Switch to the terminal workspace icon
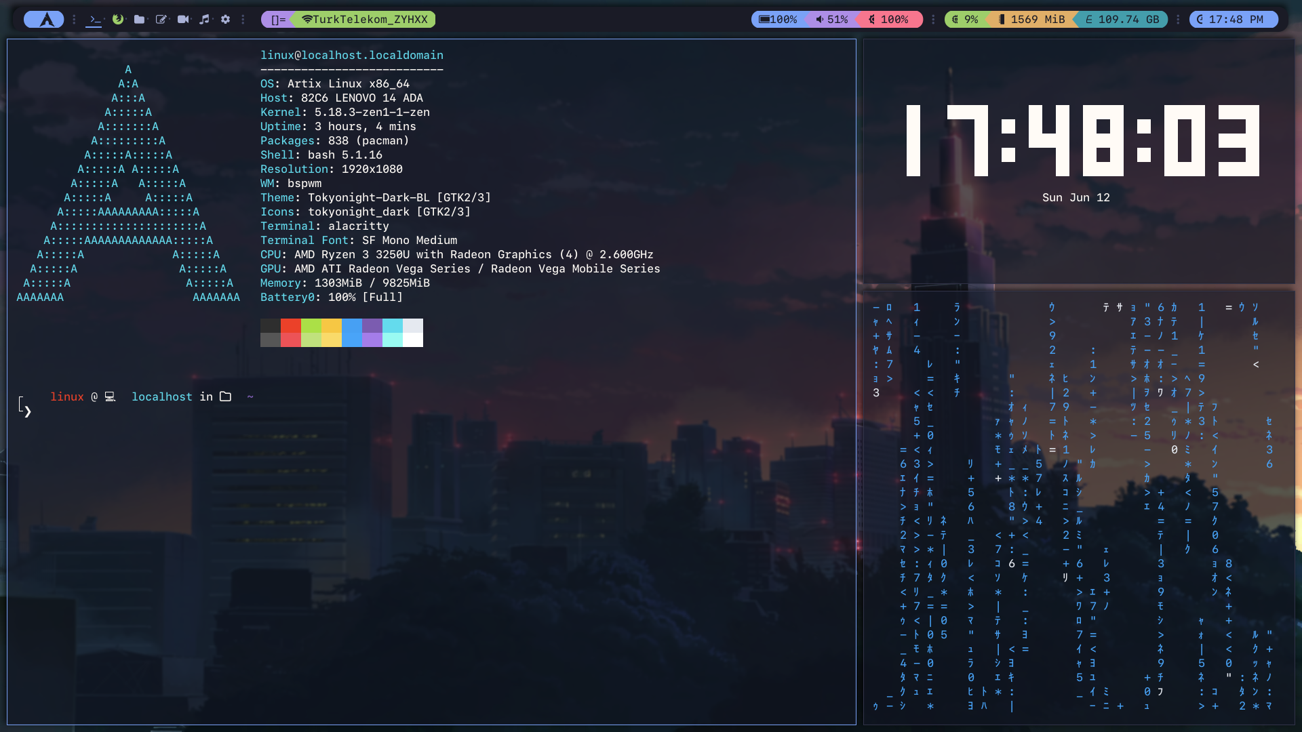1302x732 pixels. [94, 20]
